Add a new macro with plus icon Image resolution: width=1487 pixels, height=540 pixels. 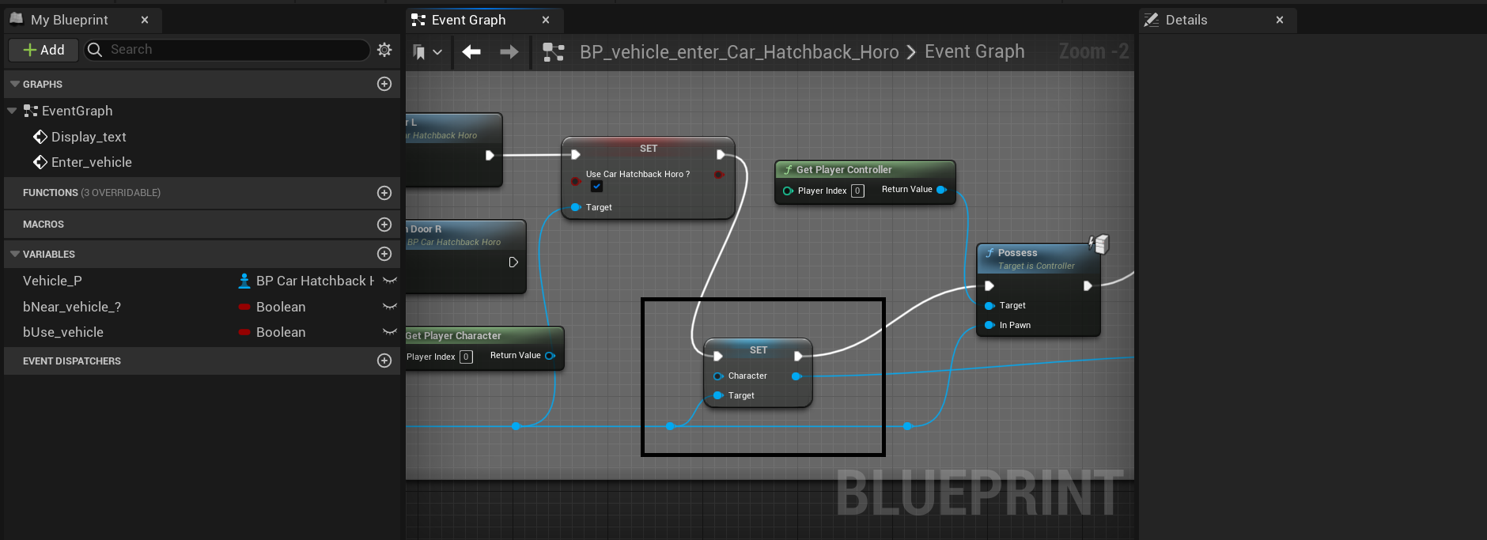tap(384, 225)
